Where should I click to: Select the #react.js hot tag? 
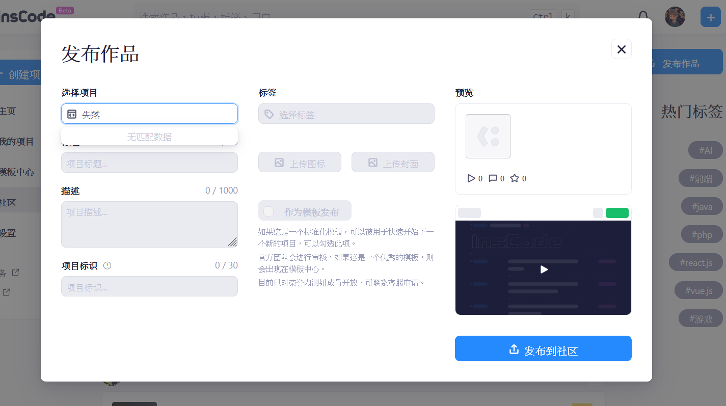click(x=696, y=263)
